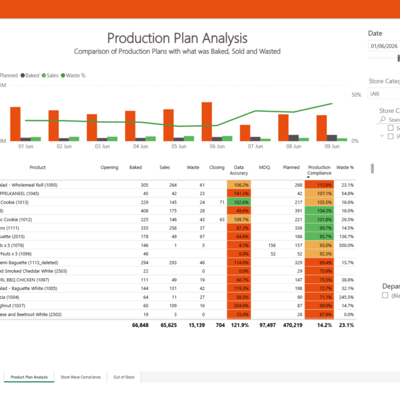Screen dimensions: 400x400
Task: Click the 500.0% Waste % cell
Action: click(x=346, y=246)
